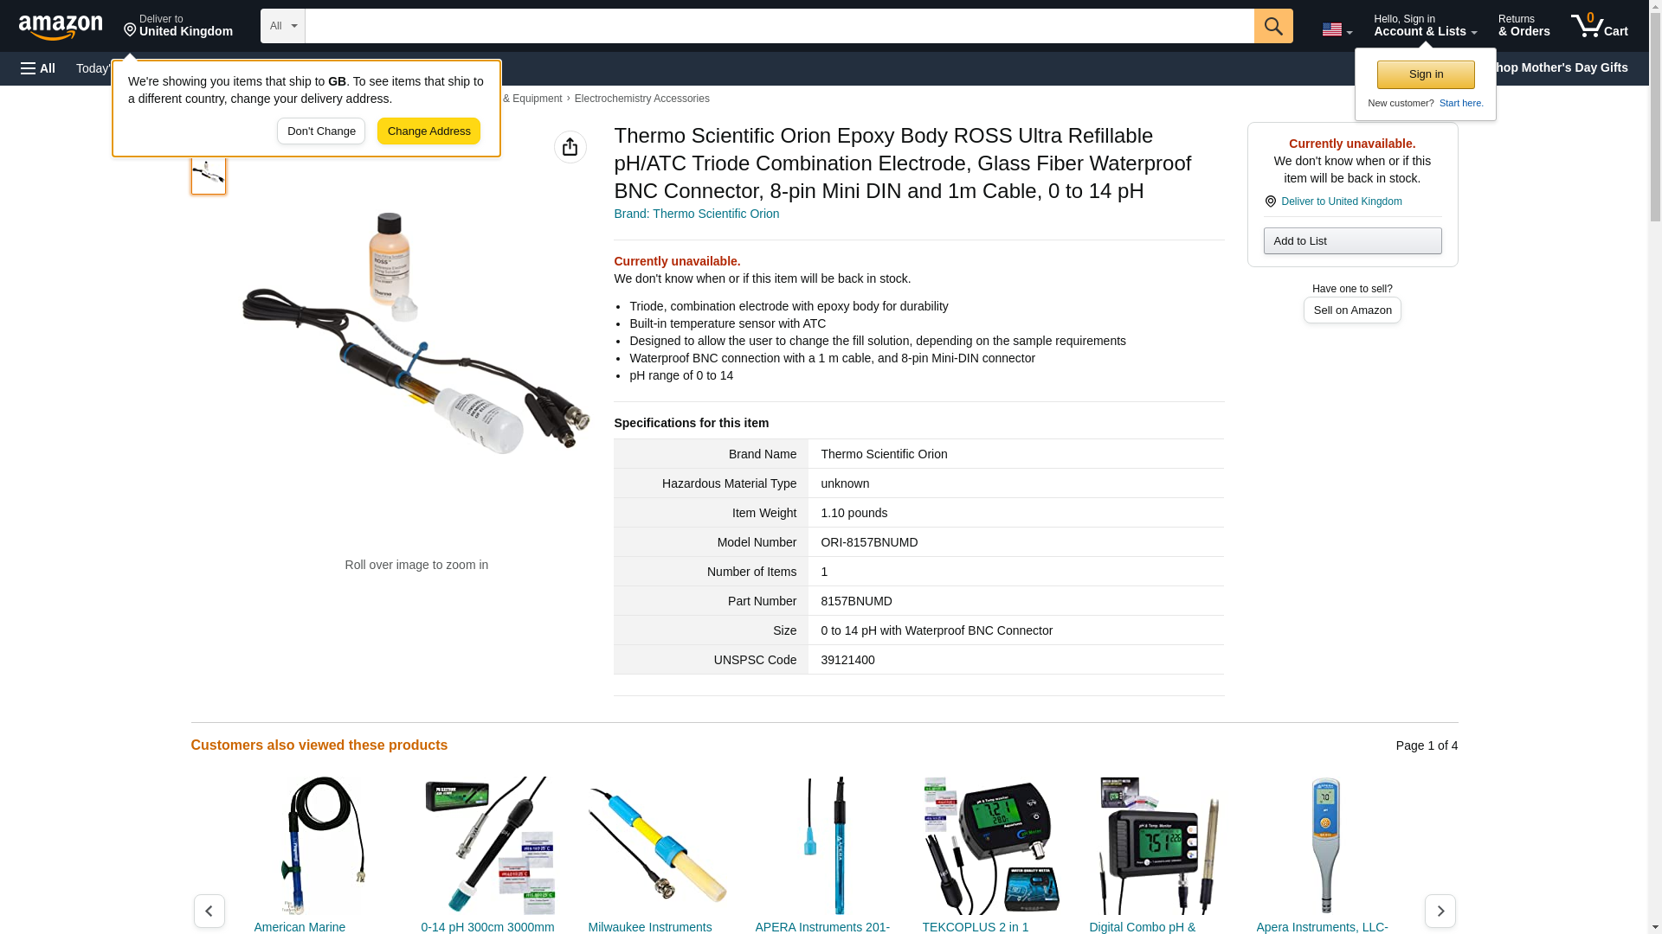The height and width of the screenshot is (934, 1662).
Task: Open Returns & Orders
Action: tap(1523, 26)
